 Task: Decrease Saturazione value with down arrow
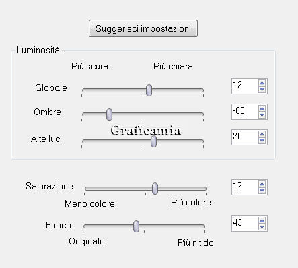(262, 191)
